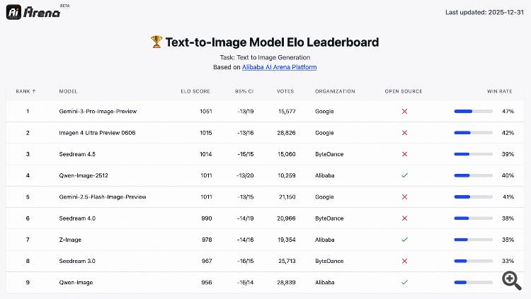Image resolution: width=531 pixels, height=299 pixels.
Task: Click the AI Arena logo icon
Action: [14, 12]
